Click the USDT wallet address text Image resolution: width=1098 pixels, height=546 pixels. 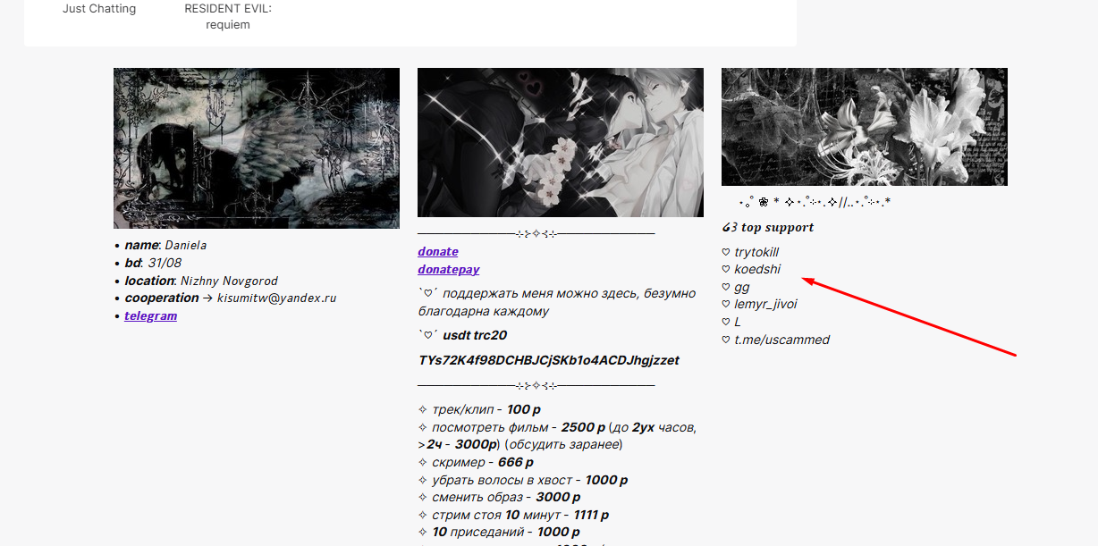tap(548, 360)
